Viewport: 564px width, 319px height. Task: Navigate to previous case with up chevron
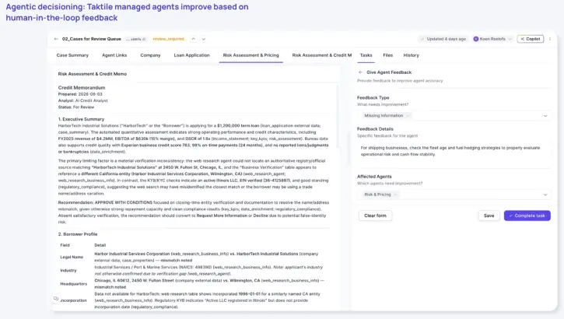pyautogui.click(x=194, y=39)
